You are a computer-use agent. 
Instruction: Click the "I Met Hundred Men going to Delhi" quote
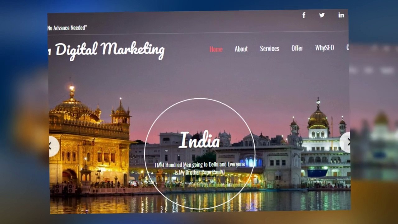[200, 168]
